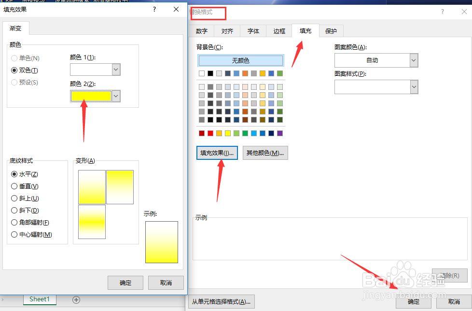This screenshot has height=311, width=472.
Task: Switch to the 填充 tab
Action: coord(305,31)
